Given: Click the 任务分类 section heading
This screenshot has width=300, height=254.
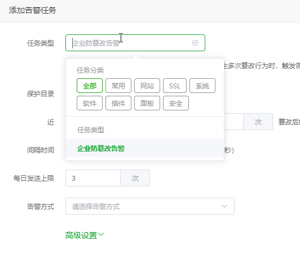Looking at the screenshot, I should 90,70.
